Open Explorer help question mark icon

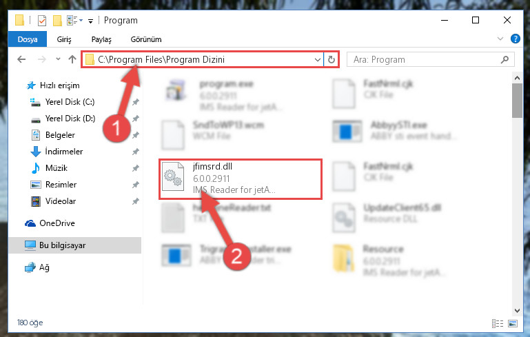[x=515, y=39]
